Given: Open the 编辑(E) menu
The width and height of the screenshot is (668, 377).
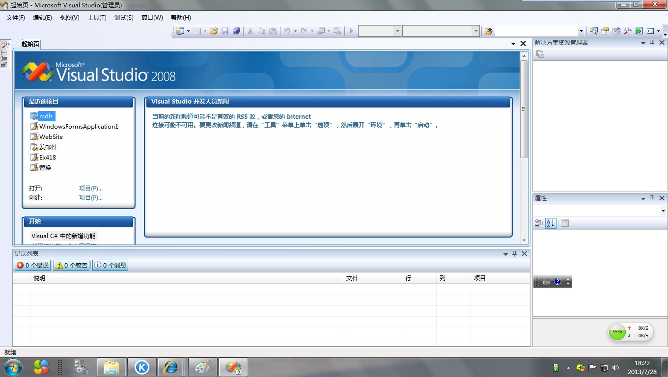Looking at the screenshot, I should 42,18.
